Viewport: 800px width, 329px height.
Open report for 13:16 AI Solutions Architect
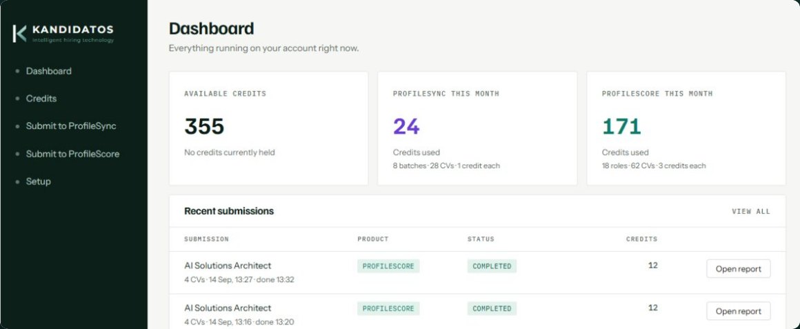738,311
